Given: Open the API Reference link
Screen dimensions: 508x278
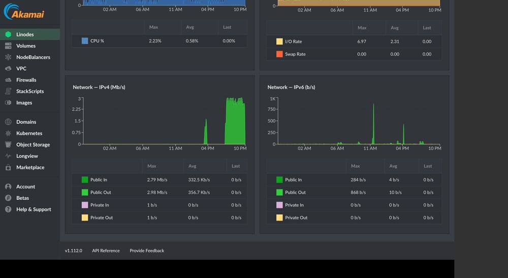Looking at the screenshot, I should [106, 251].
